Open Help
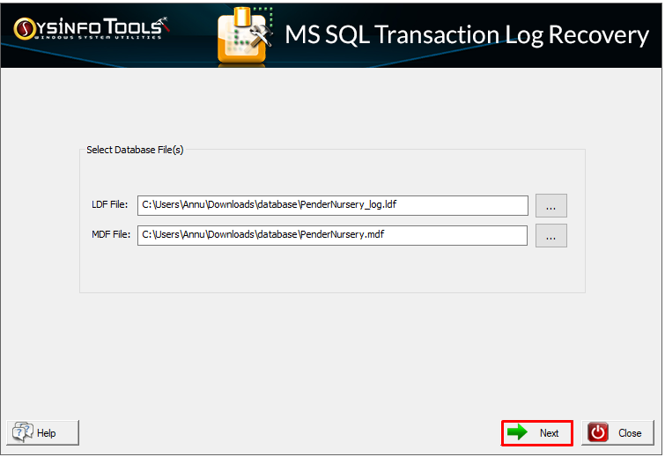665x457 pixels. pyautogui.click(x=43, y=433)
